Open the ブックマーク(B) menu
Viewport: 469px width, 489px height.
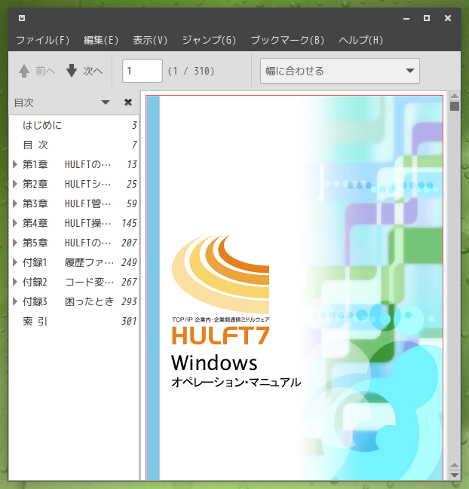pyautogui.click(x=287, y=40)
